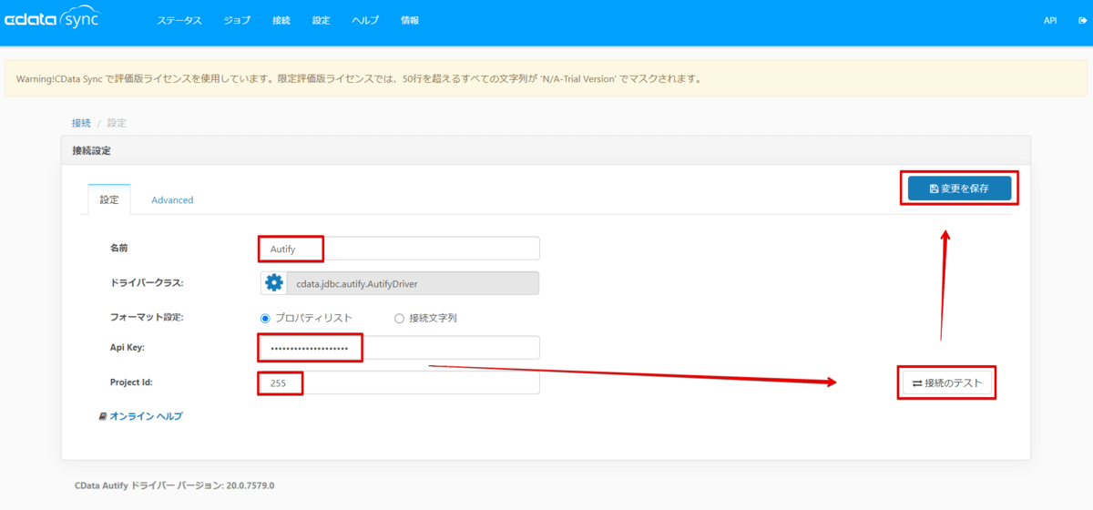Open the 設定 menu in navbar

[321, 20]
